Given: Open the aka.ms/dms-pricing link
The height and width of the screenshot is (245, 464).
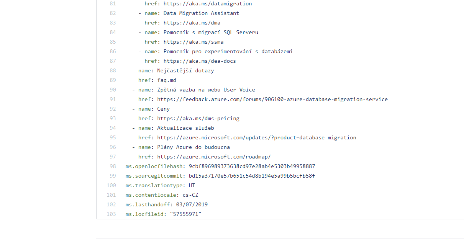Looking at the screenshot, I should [x=198, y=118].
